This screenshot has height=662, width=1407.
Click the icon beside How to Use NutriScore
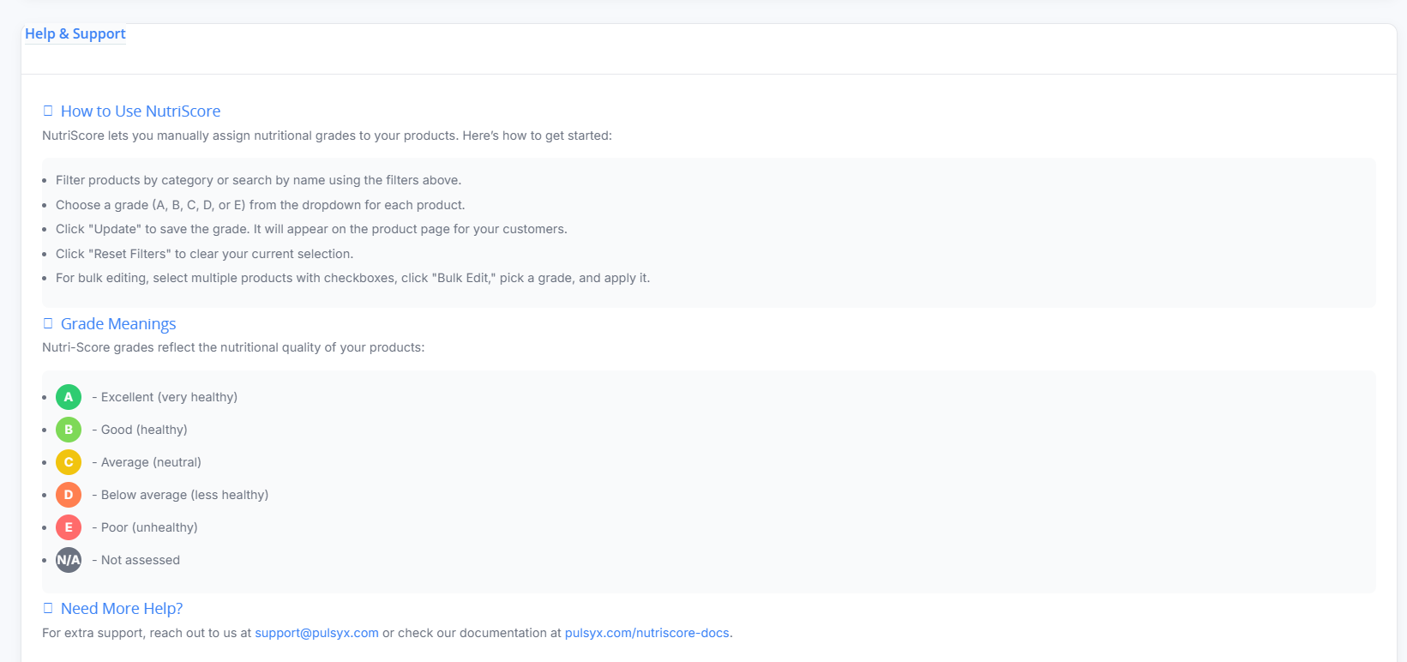tap(48, 111)
